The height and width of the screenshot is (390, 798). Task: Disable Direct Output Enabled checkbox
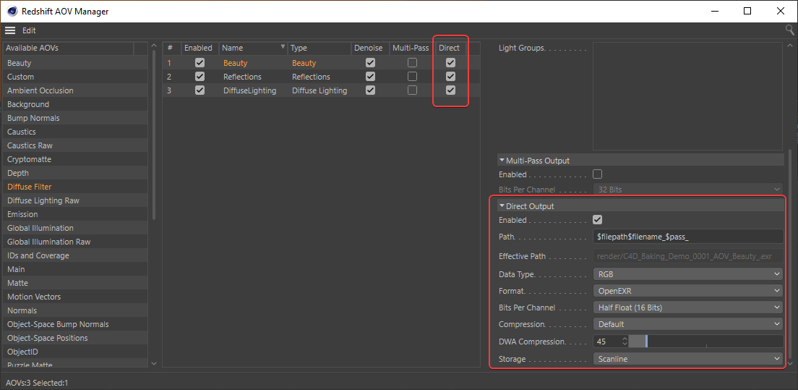pos(598,220)
